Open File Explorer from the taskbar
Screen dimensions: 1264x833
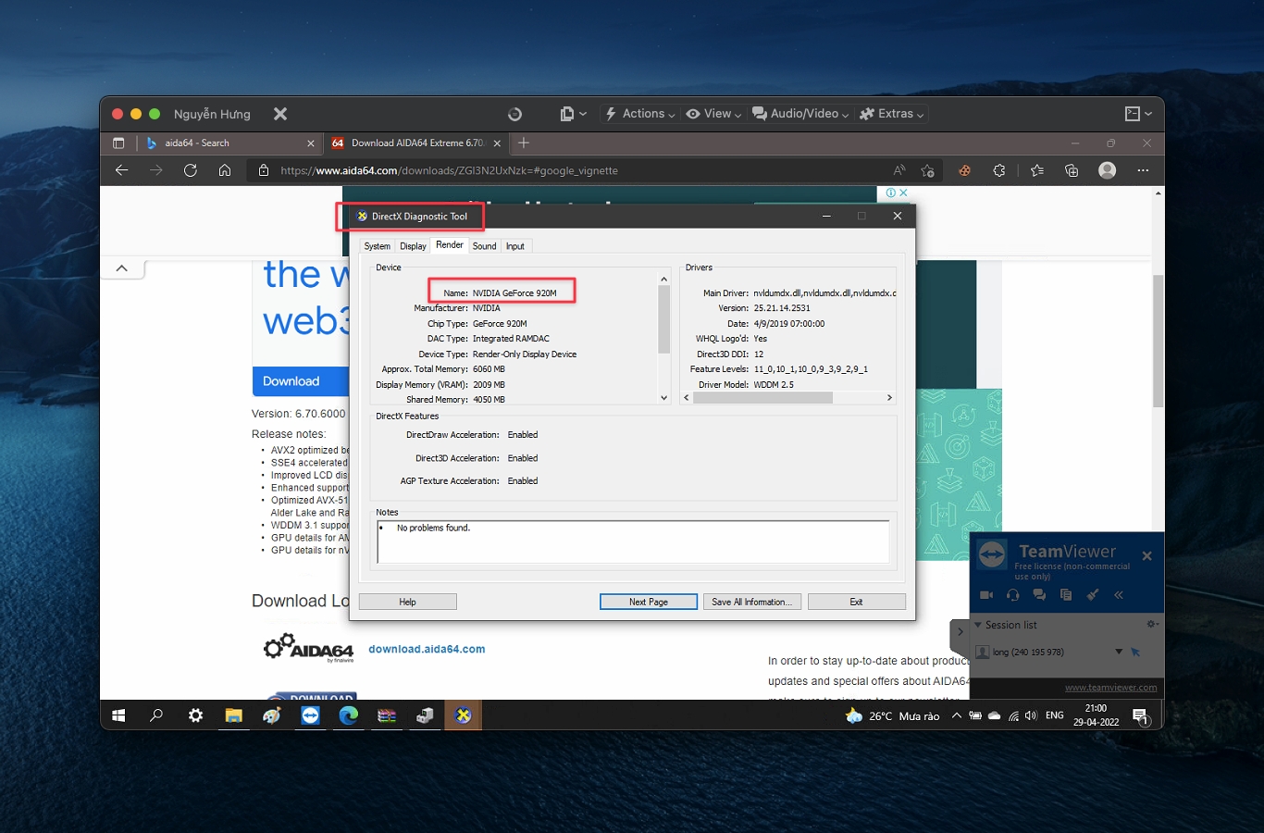pyautogui.click(x=233, y=715)
